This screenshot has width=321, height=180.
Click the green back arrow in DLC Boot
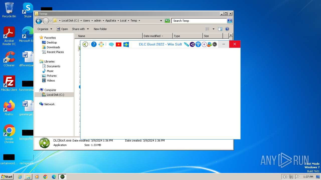click(85, 44)
